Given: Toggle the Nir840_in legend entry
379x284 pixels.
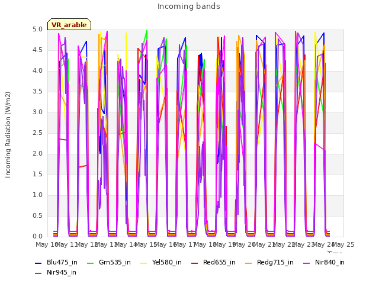Looking at the screenshot, I should tap(324, 263).
